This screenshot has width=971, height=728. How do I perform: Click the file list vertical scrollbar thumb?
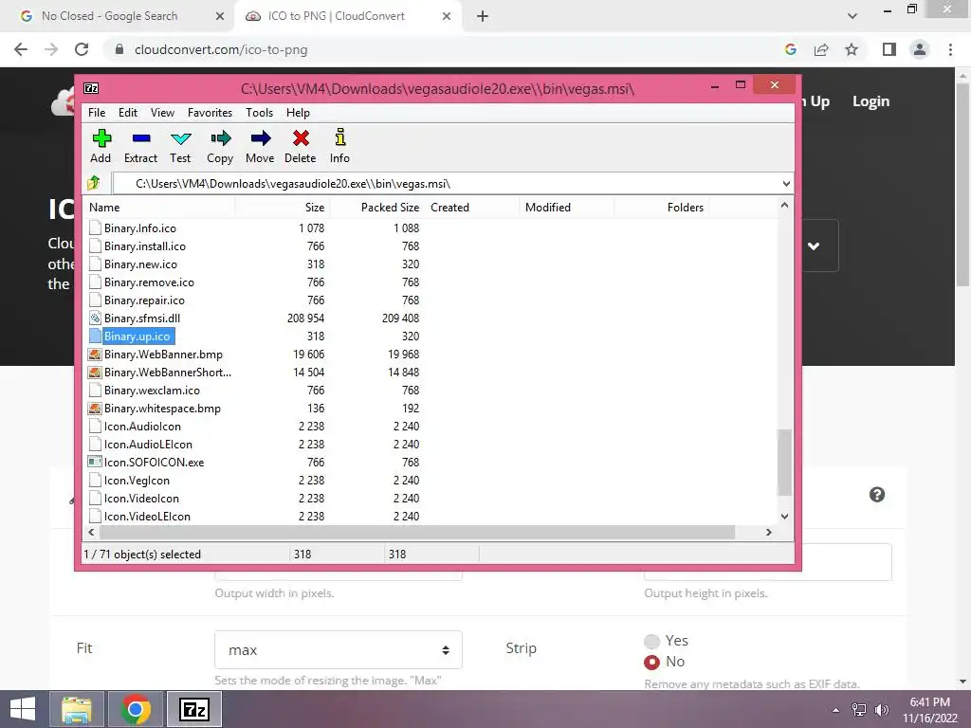(784, 463)
